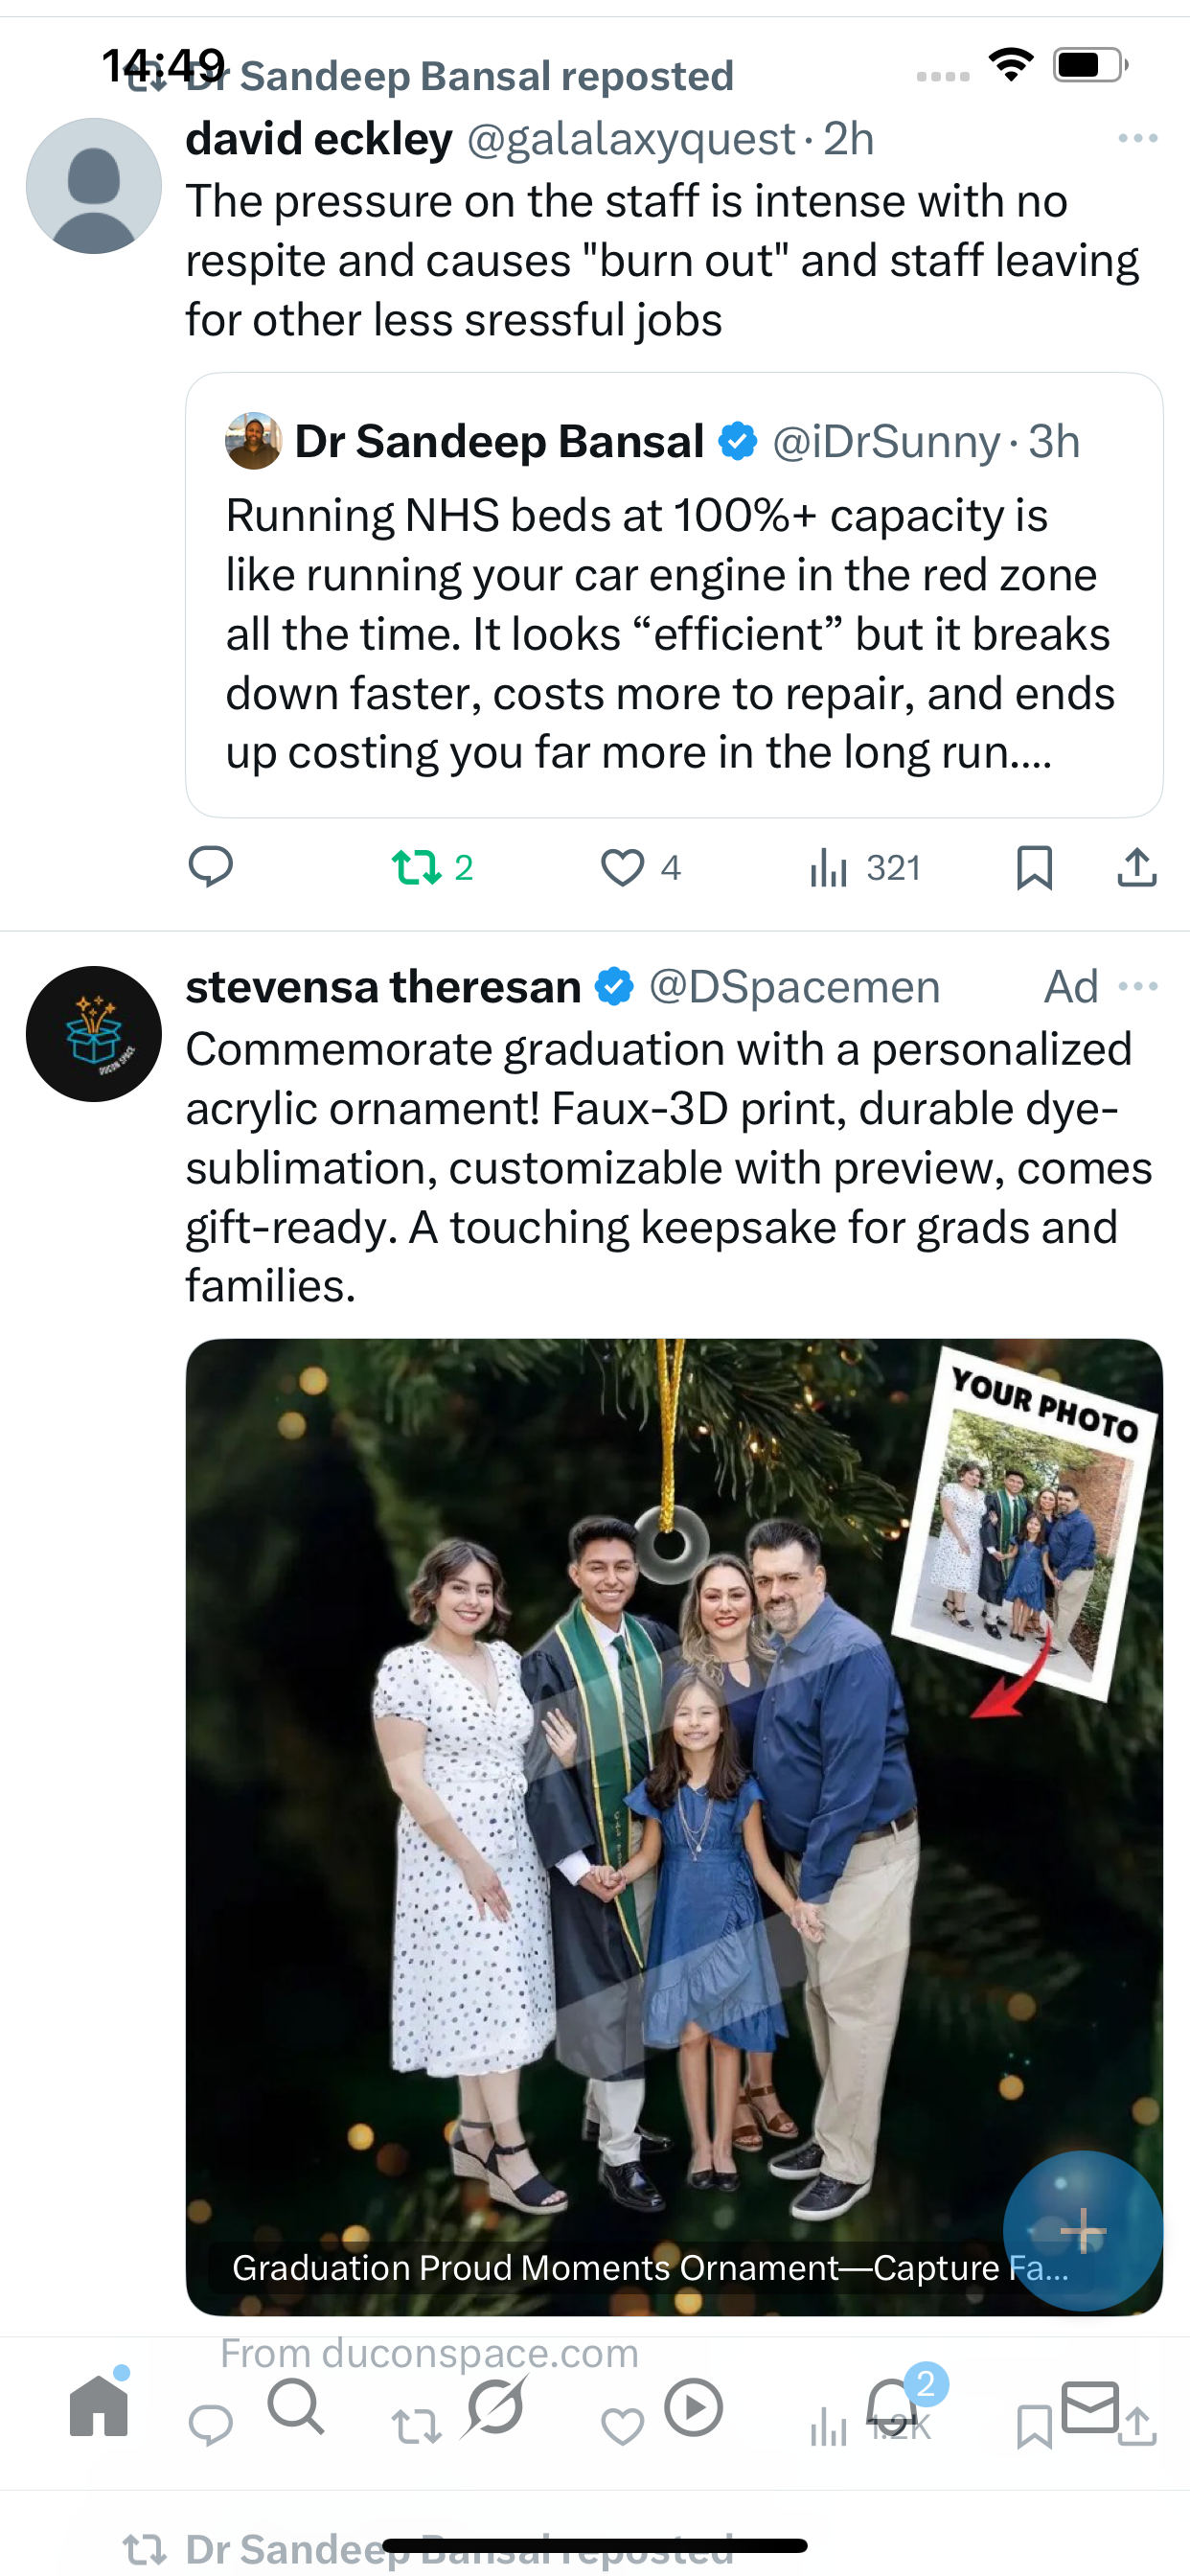Open more options for david eckley's tweet

[1137, 138]
